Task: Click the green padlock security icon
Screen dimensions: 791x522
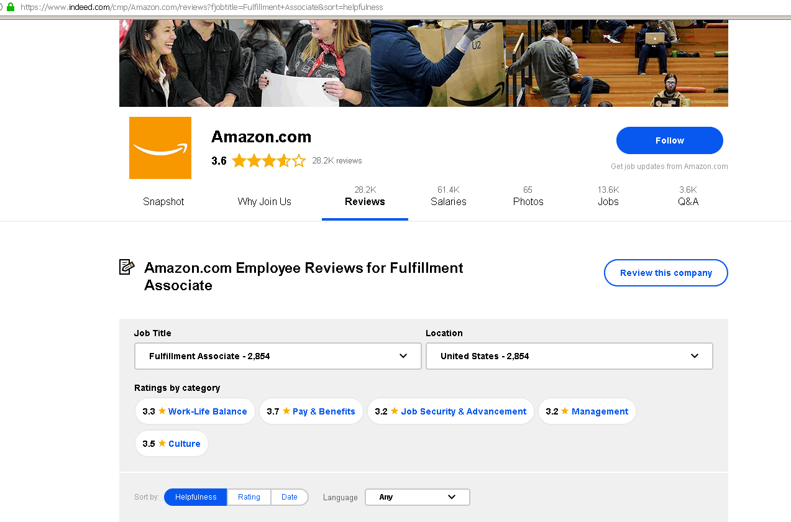Action: pos(10,7)
